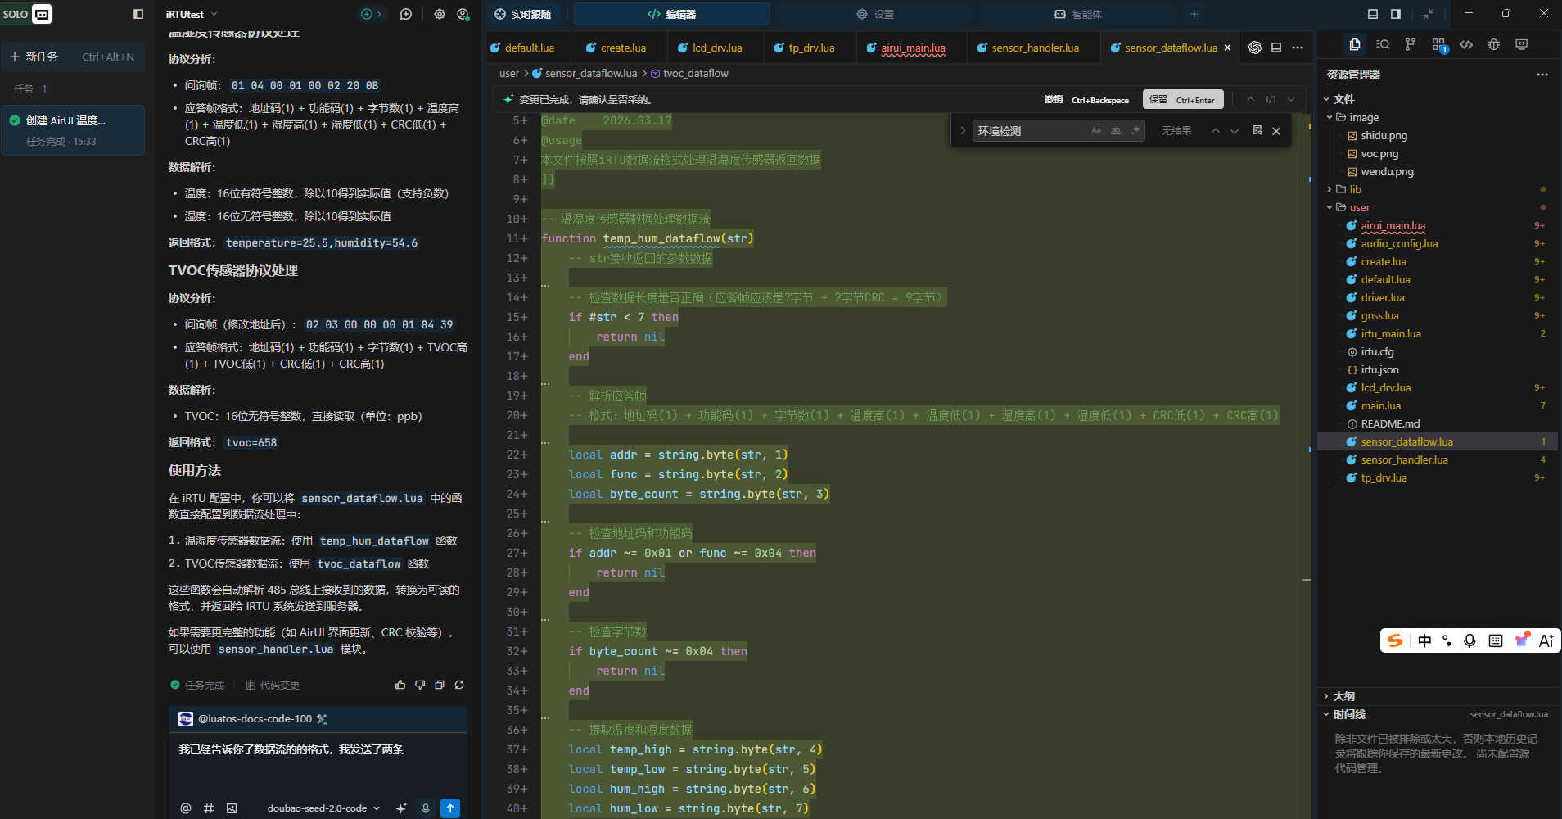1562x819 pixels.
Task: Switch to the 智能体 tab
Action: click(x=1078, y=14)
